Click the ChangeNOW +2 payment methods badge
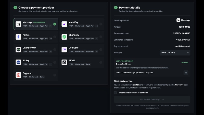Viewport: 204px width, 115px height. point(50,52)
